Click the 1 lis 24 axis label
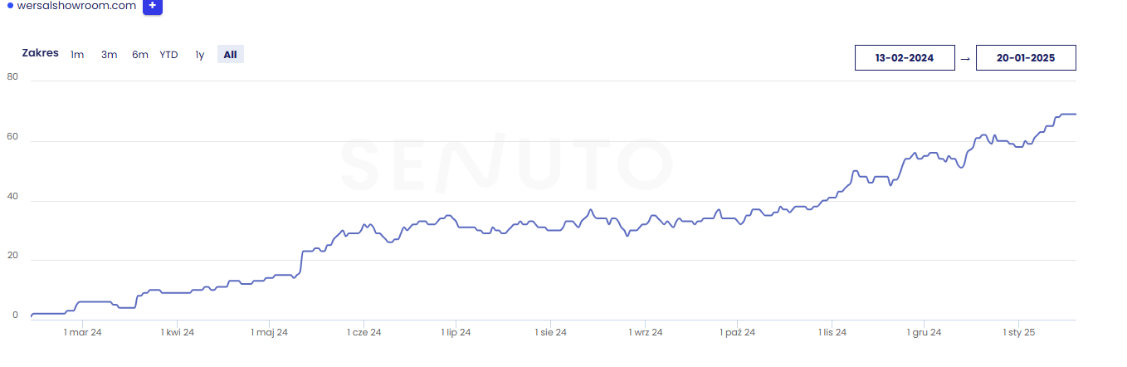 coord(832,333)
